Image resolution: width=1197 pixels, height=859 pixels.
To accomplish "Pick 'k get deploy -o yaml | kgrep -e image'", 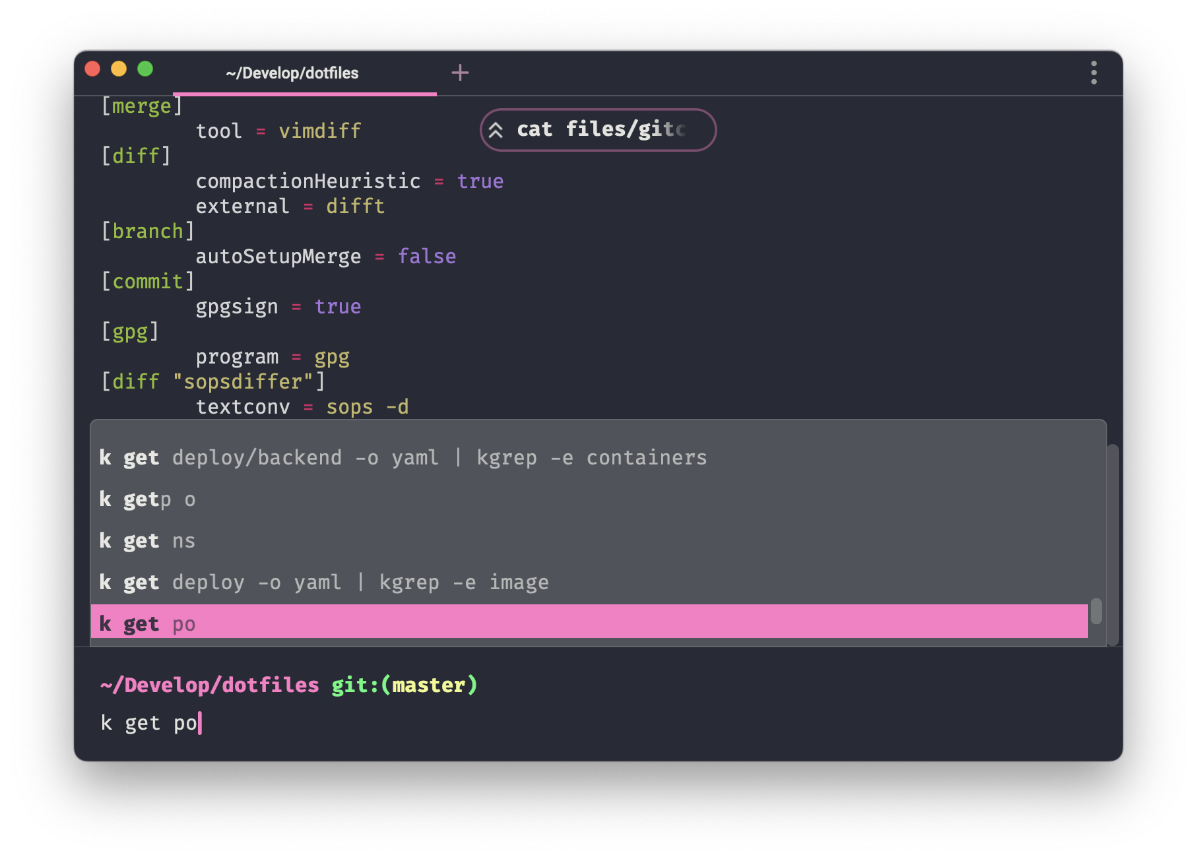I will pyautogui.click(x=589, y=583).
